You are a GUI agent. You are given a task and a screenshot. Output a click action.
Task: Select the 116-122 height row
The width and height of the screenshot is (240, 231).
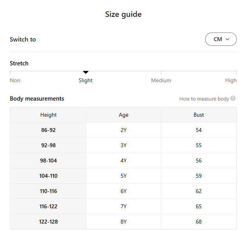click(x=48, y=206)
